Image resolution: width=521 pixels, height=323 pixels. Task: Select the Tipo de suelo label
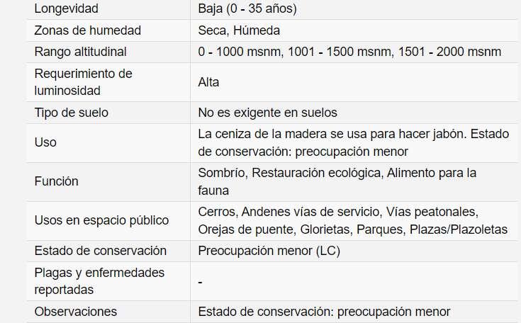(x=71, y=113)
